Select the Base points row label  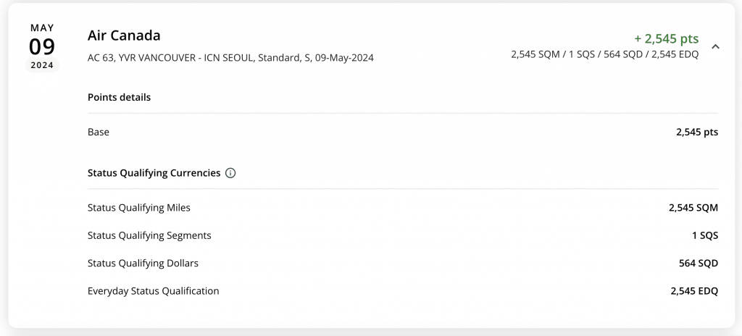pos(99,132)
